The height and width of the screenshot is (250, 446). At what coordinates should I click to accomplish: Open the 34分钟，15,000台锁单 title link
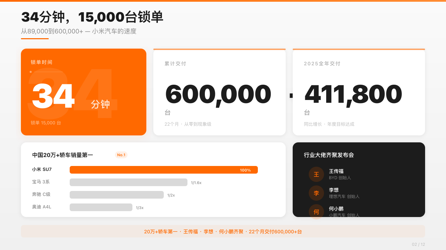[92, 16]
